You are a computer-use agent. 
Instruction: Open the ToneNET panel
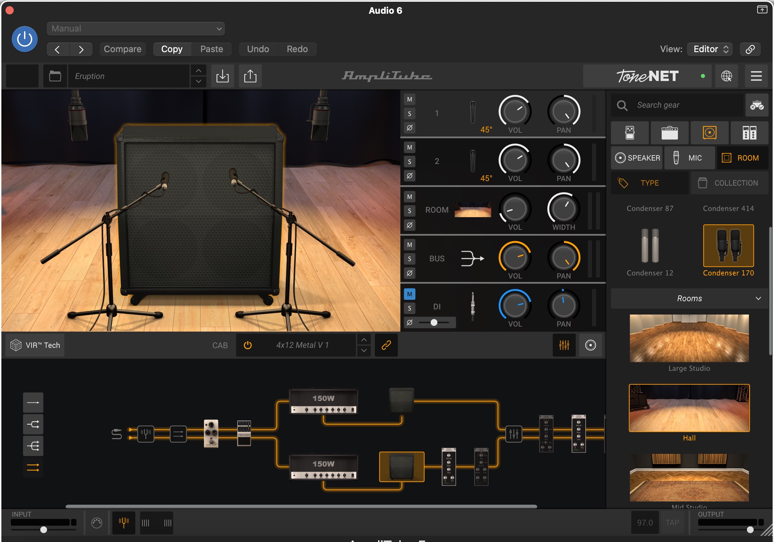pyautogui.click(x=647, y=76)
